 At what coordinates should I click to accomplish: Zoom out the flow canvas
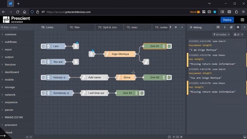174,137
